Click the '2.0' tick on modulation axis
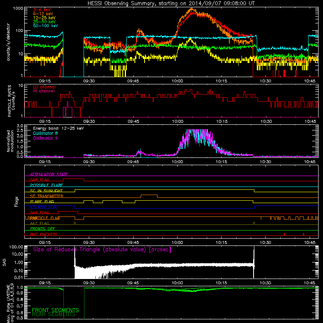323x323 pixels. 20,136
